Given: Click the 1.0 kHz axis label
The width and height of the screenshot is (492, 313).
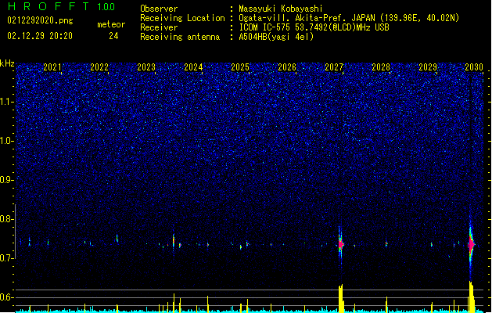Looking at the screenshot, I should (7, 141).
